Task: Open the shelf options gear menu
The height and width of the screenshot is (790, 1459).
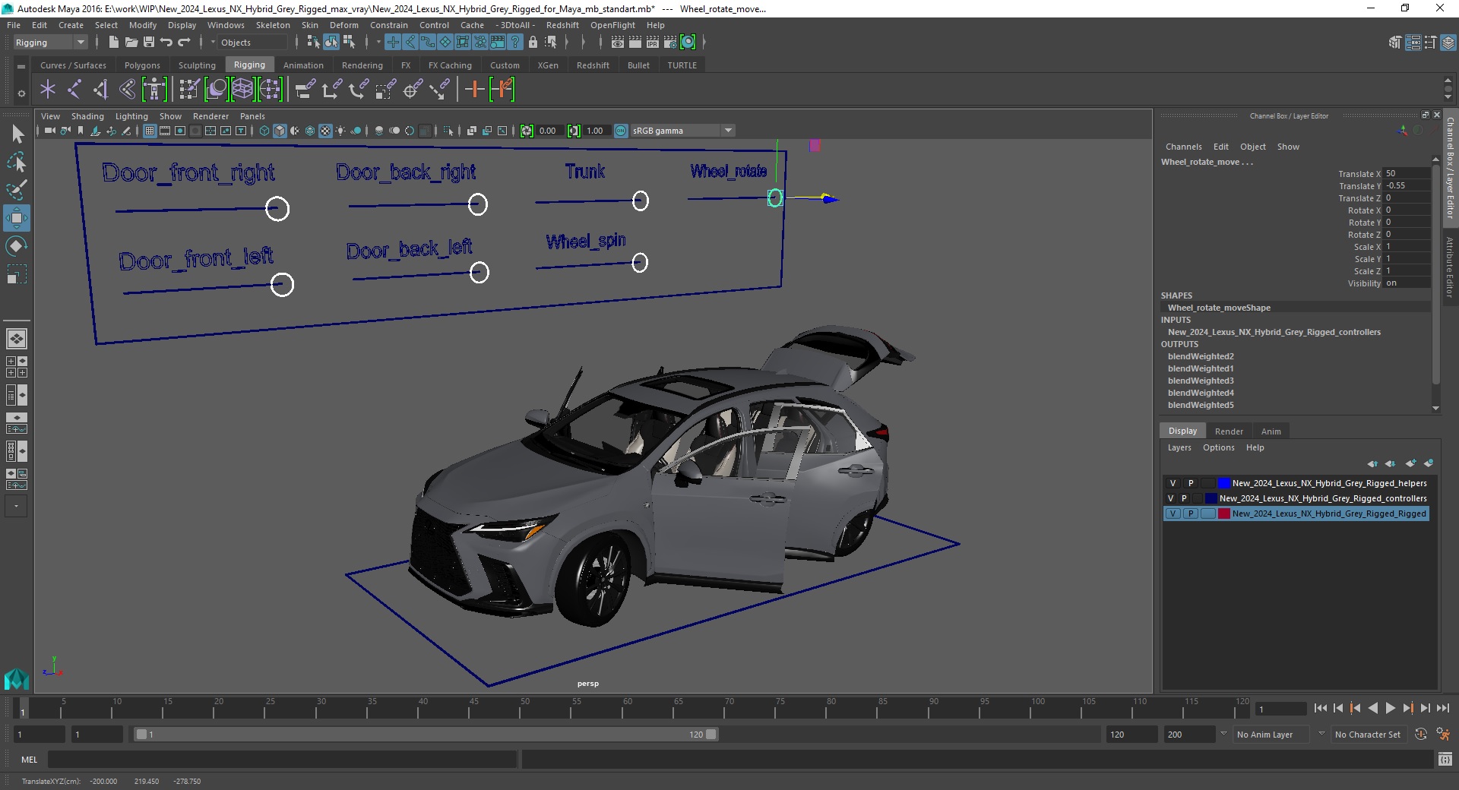Action: point(21,93)
